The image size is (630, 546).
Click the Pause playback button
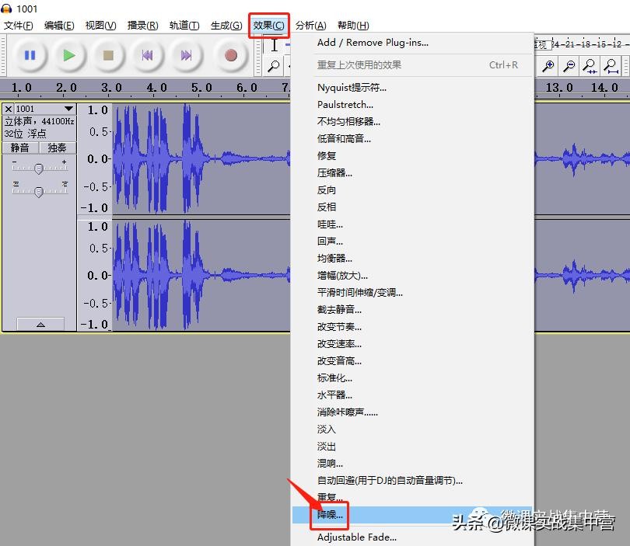coord(30,55)
